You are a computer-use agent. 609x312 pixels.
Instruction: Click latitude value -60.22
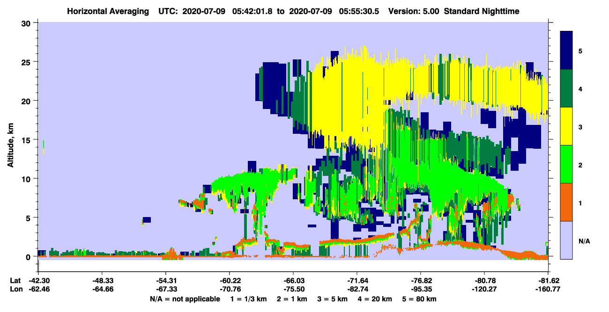pyautogui.click(x=230, y=281)
